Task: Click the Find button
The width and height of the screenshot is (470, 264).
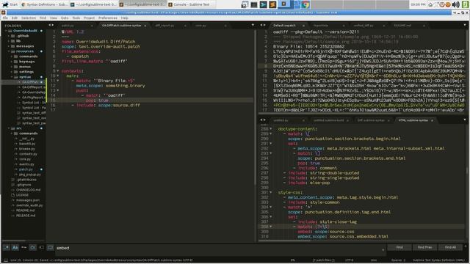Action: [x=399, y=248]
